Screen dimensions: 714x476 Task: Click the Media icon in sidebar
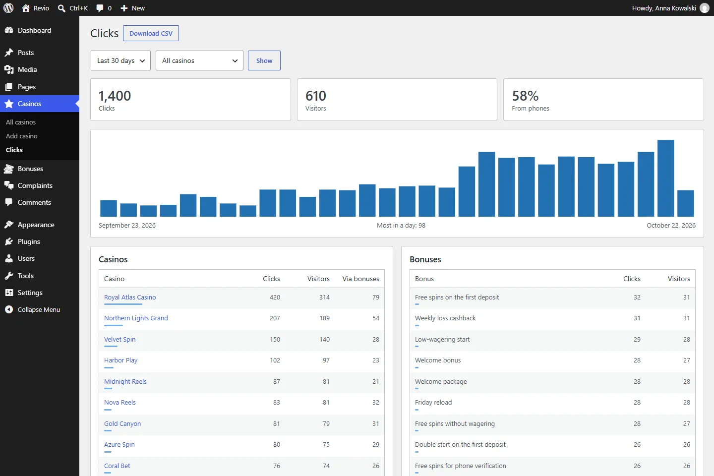(x=9, y=69)
